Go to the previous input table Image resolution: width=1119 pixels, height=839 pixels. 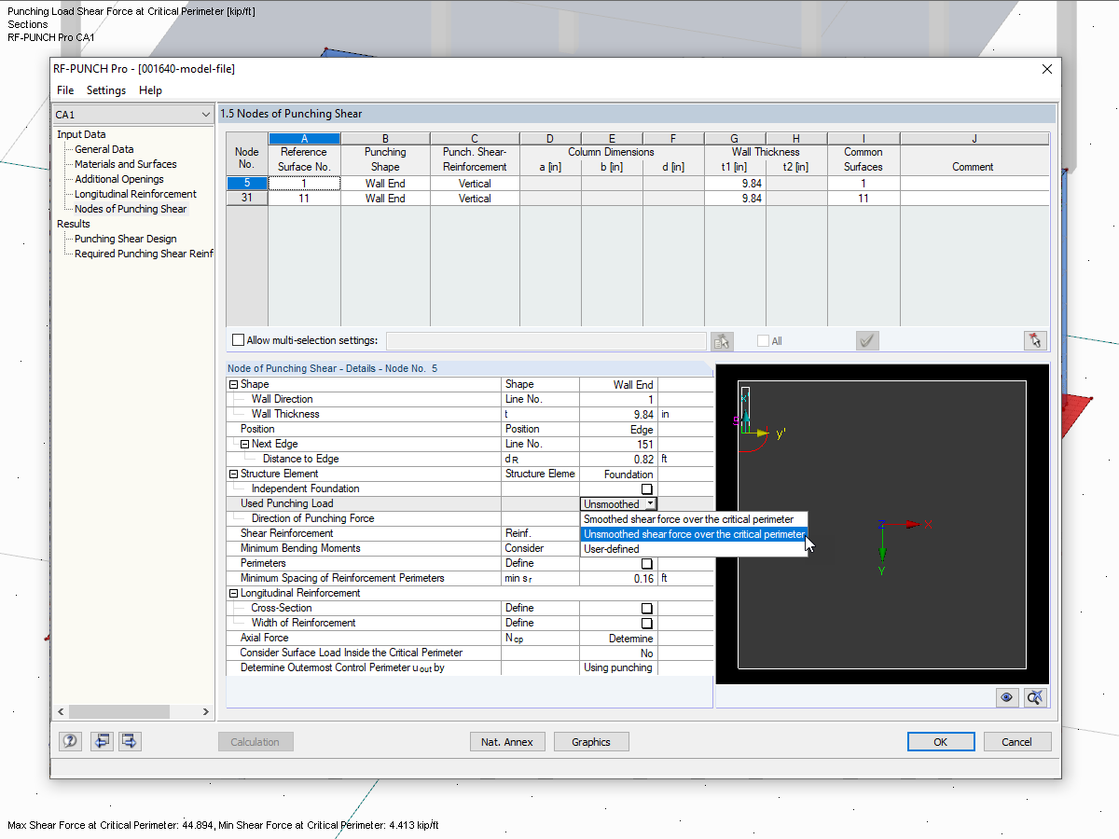102,741
